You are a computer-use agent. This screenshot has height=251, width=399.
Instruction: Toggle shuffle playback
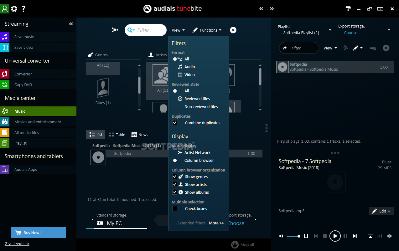(380, 236)
